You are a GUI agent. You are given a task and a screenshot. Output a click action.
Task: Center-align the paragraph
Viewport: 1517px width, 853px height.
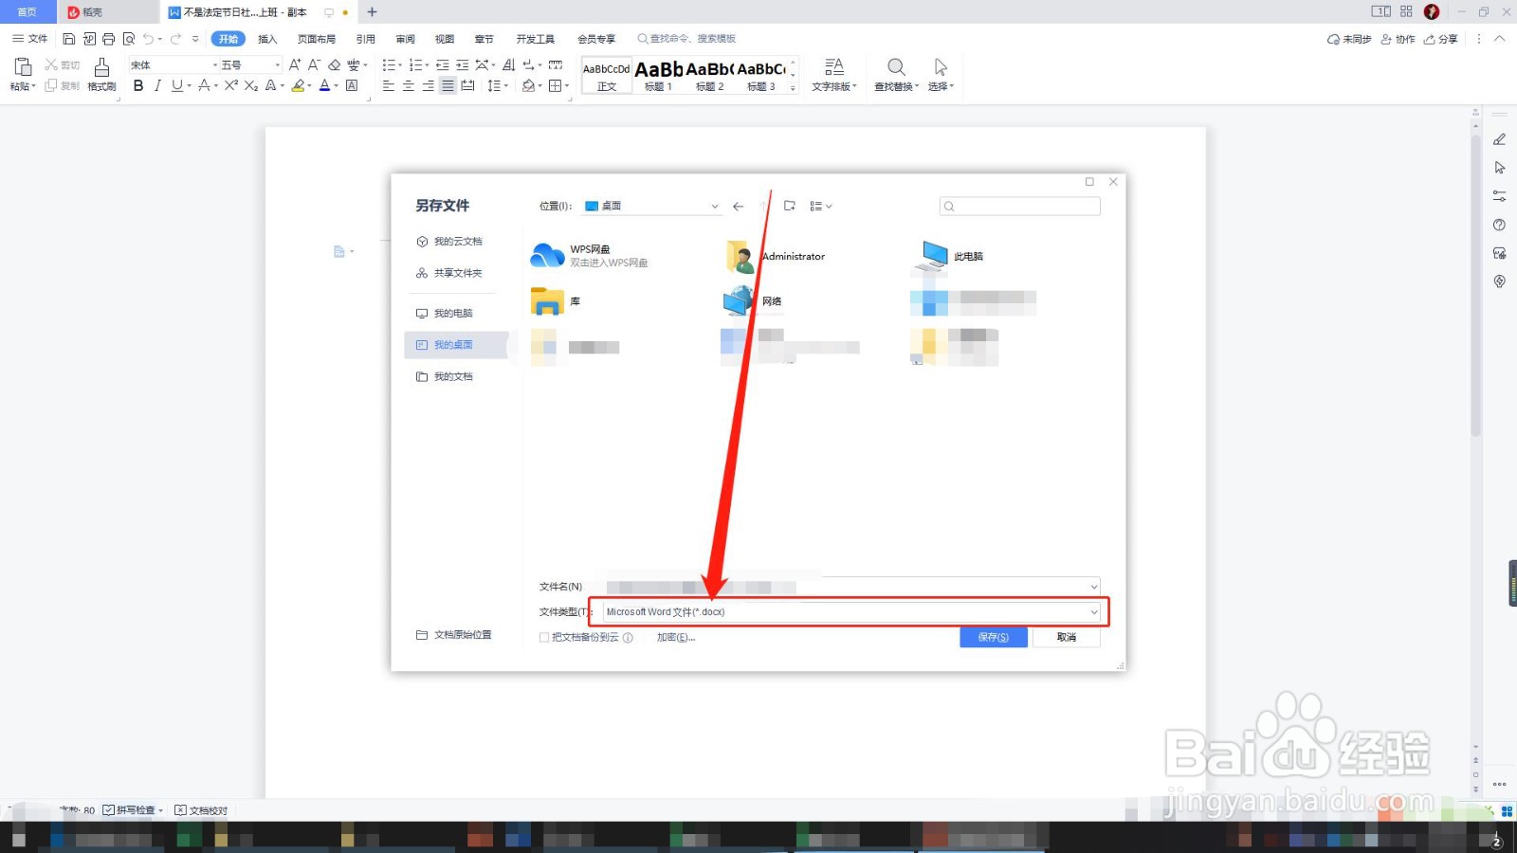tap(409, 85)
